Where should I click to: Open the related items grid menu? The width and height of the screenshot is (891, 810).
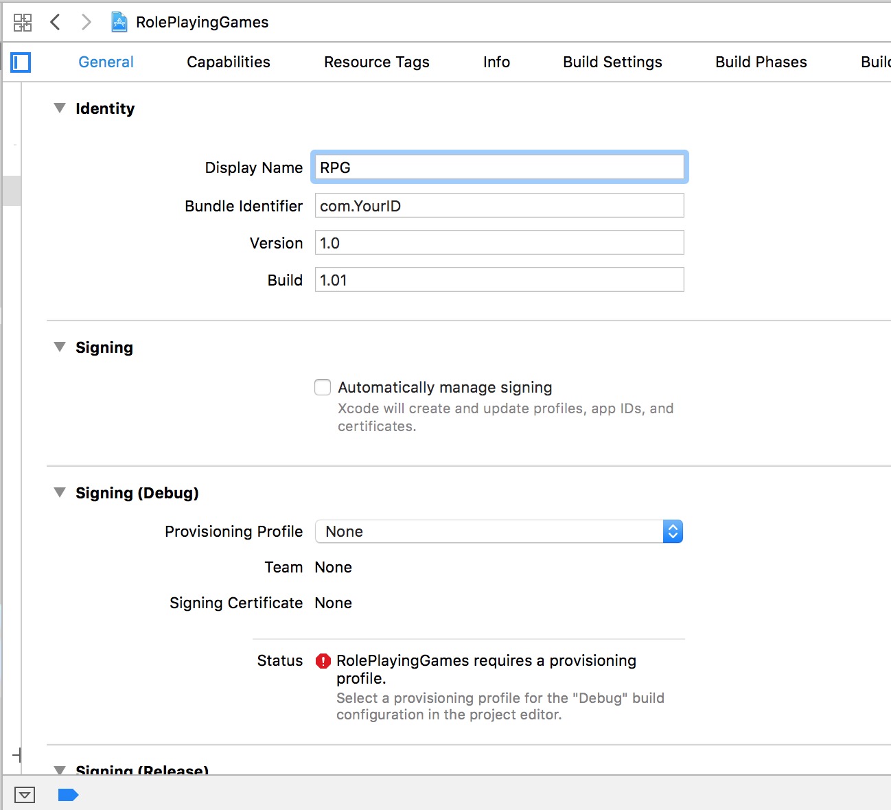22,23
